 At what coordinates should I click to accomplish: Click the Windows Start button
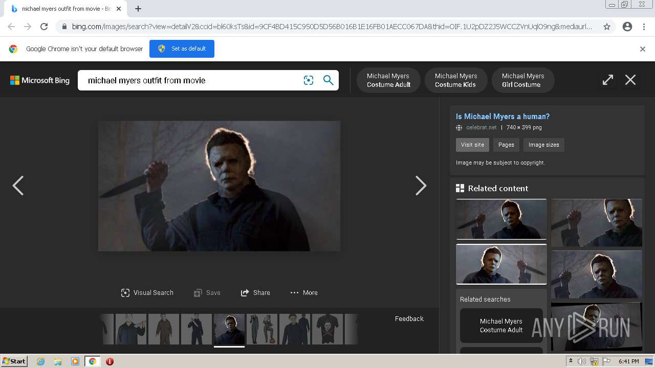(14, 361)
